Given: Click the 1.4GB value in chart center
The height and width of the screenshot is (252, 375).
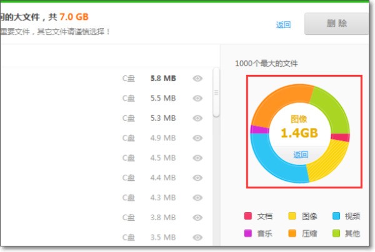Looking at the screenshot, I should (299, 133).
